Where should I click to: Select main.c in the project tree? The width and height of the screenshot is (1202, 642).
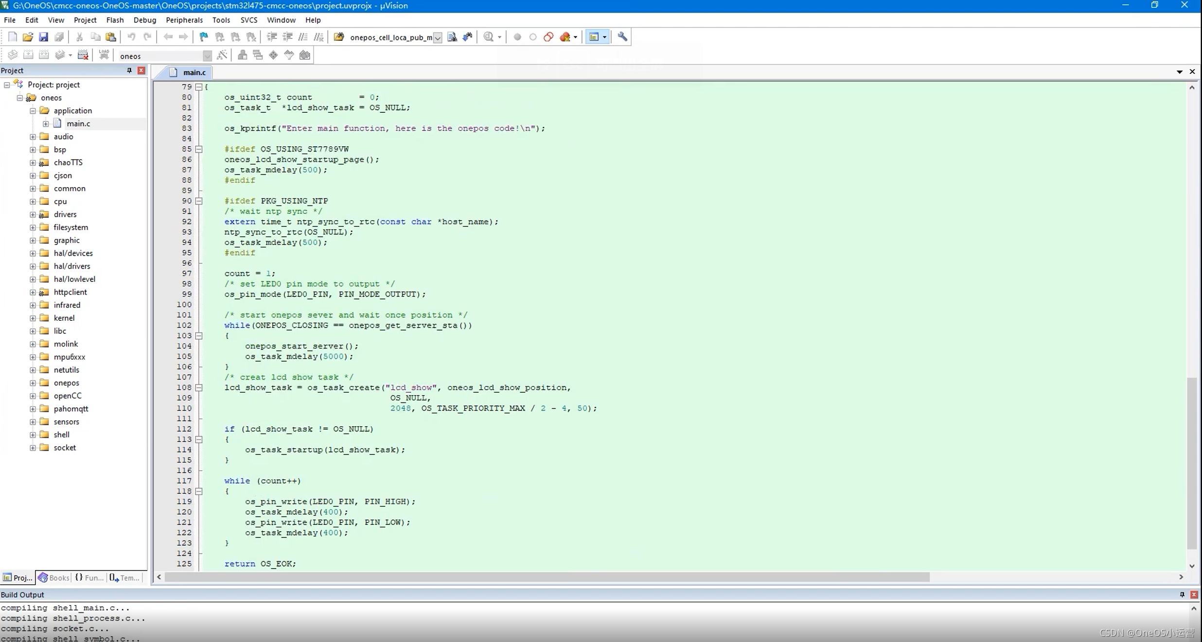pos(78,123)
